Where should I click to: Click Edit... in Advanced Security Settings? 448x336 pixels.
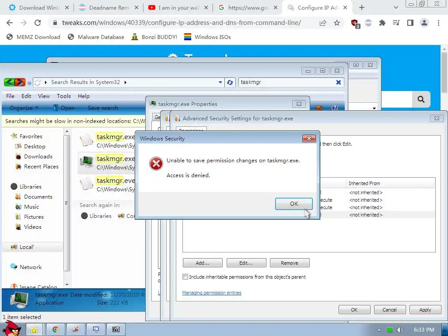(x=246, y=263)
